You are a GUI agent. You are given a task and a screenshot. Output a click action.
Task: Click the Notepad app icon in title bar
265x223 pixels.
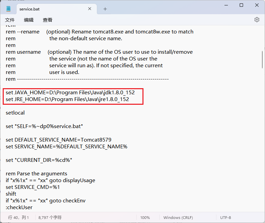(8, 9)
